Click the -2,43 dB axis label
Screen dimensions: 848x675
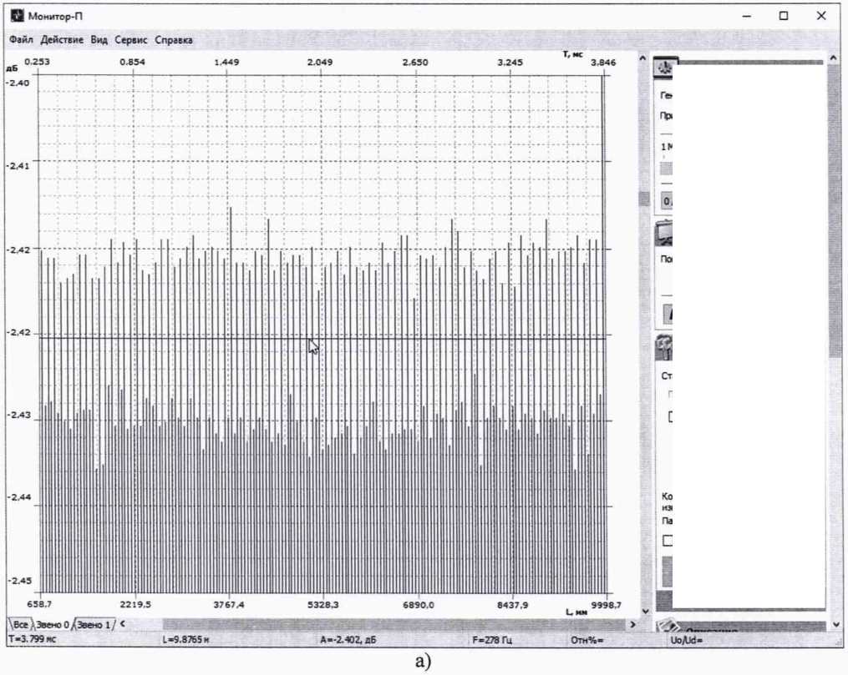[x=18, y=415]
